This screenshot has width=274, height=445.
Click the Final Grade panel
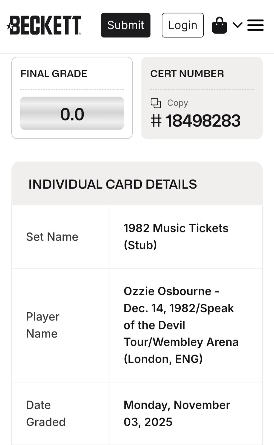tap(72, 97)
